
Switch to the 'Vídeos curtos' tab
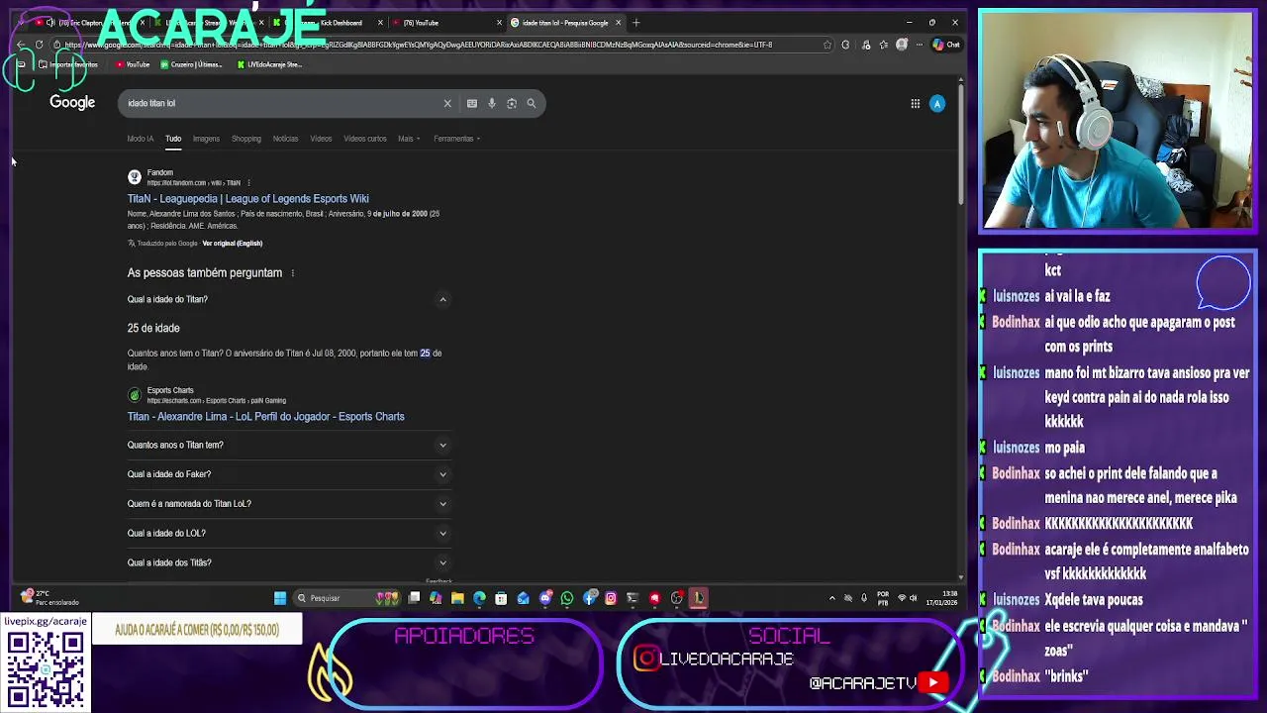point(365,139)
